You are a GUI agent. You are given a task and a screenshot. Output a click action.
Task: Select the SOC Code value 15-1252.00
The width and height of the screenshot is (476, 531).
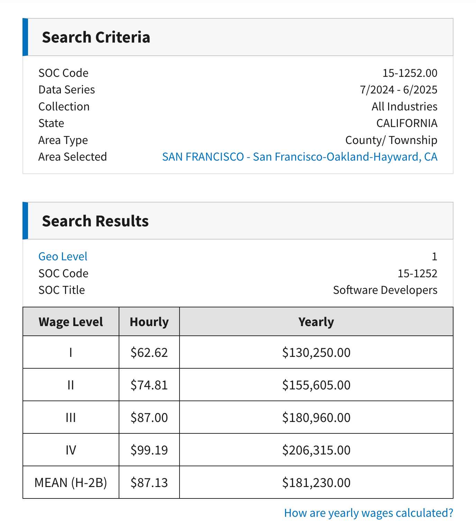[x=410, y=73]
